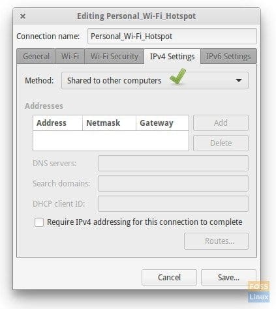The image size is (276, 309).
Task: Open the Wi-Fi tab
Action: [x=70, y=57]
